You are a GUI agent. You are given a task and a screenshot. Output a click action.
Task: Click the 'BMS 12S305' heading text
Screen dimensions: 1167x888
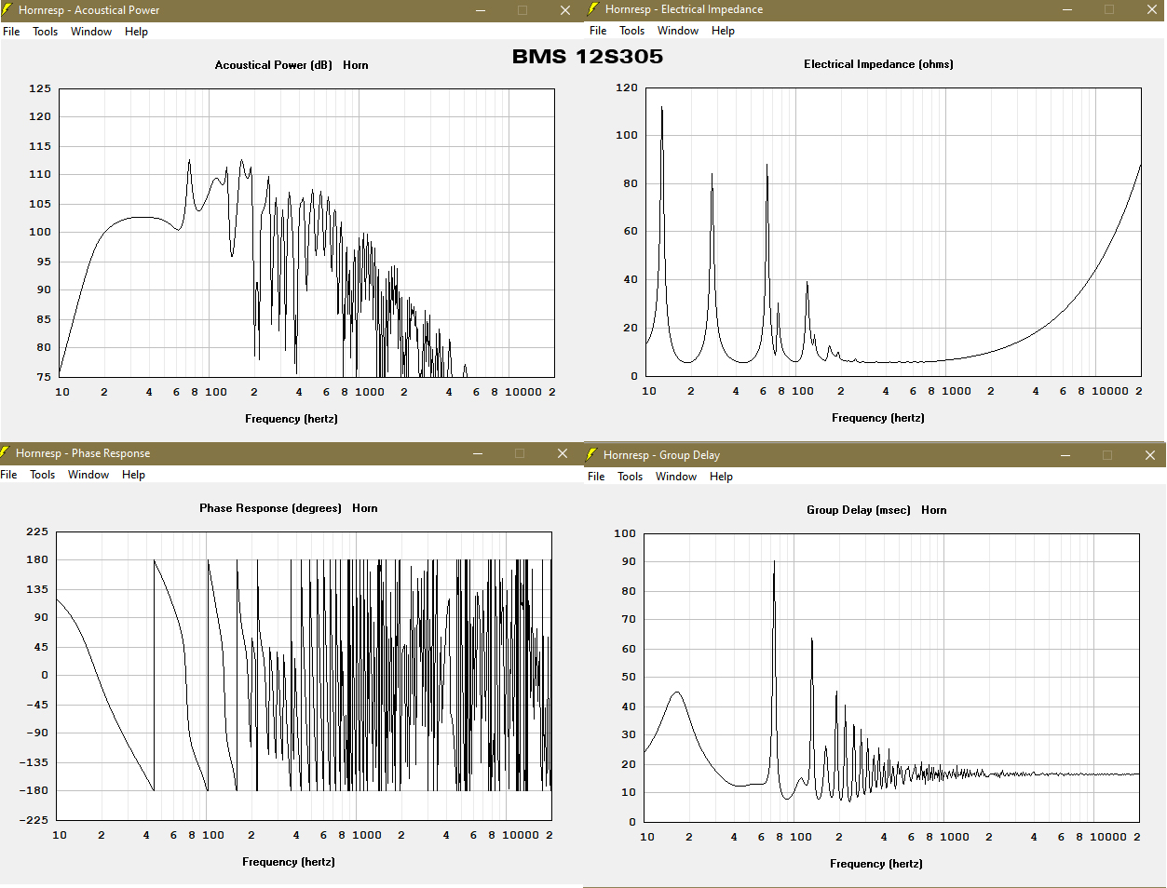coord(588,56)
